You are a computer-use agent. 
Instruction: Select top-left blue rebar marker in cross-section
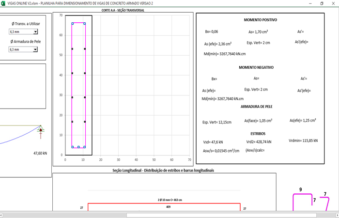pos(72,23)
